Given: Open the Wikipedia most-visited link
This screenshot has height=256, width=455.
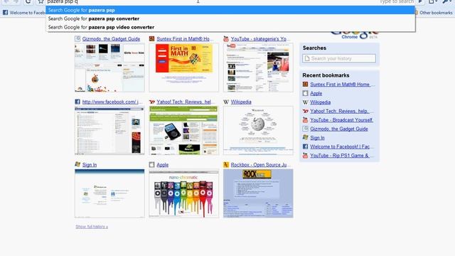Looking at the screenshot, I should (241, 102).
